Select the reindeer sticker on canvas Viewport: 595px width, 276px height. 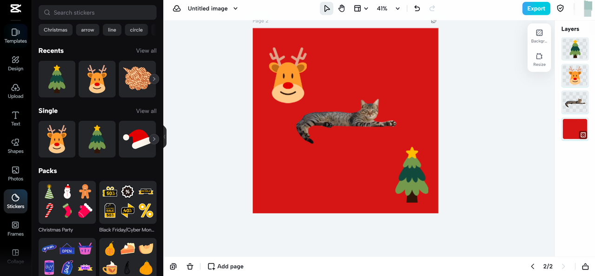(288, 75)
